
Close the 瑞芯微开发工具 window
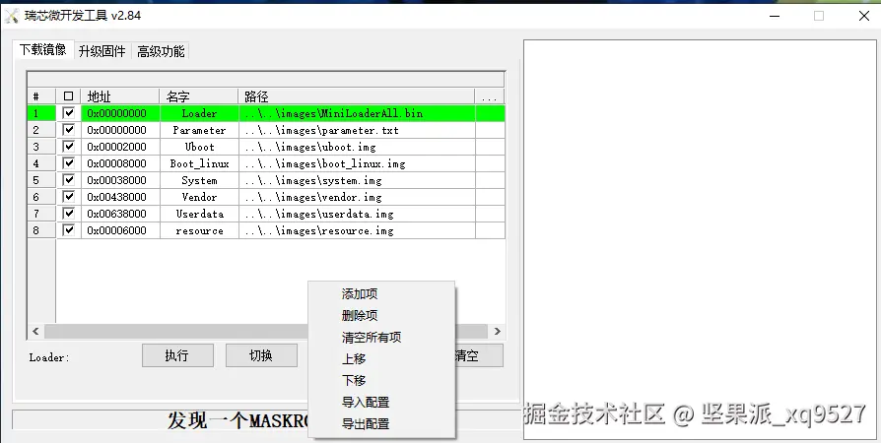tap(864, 16)
